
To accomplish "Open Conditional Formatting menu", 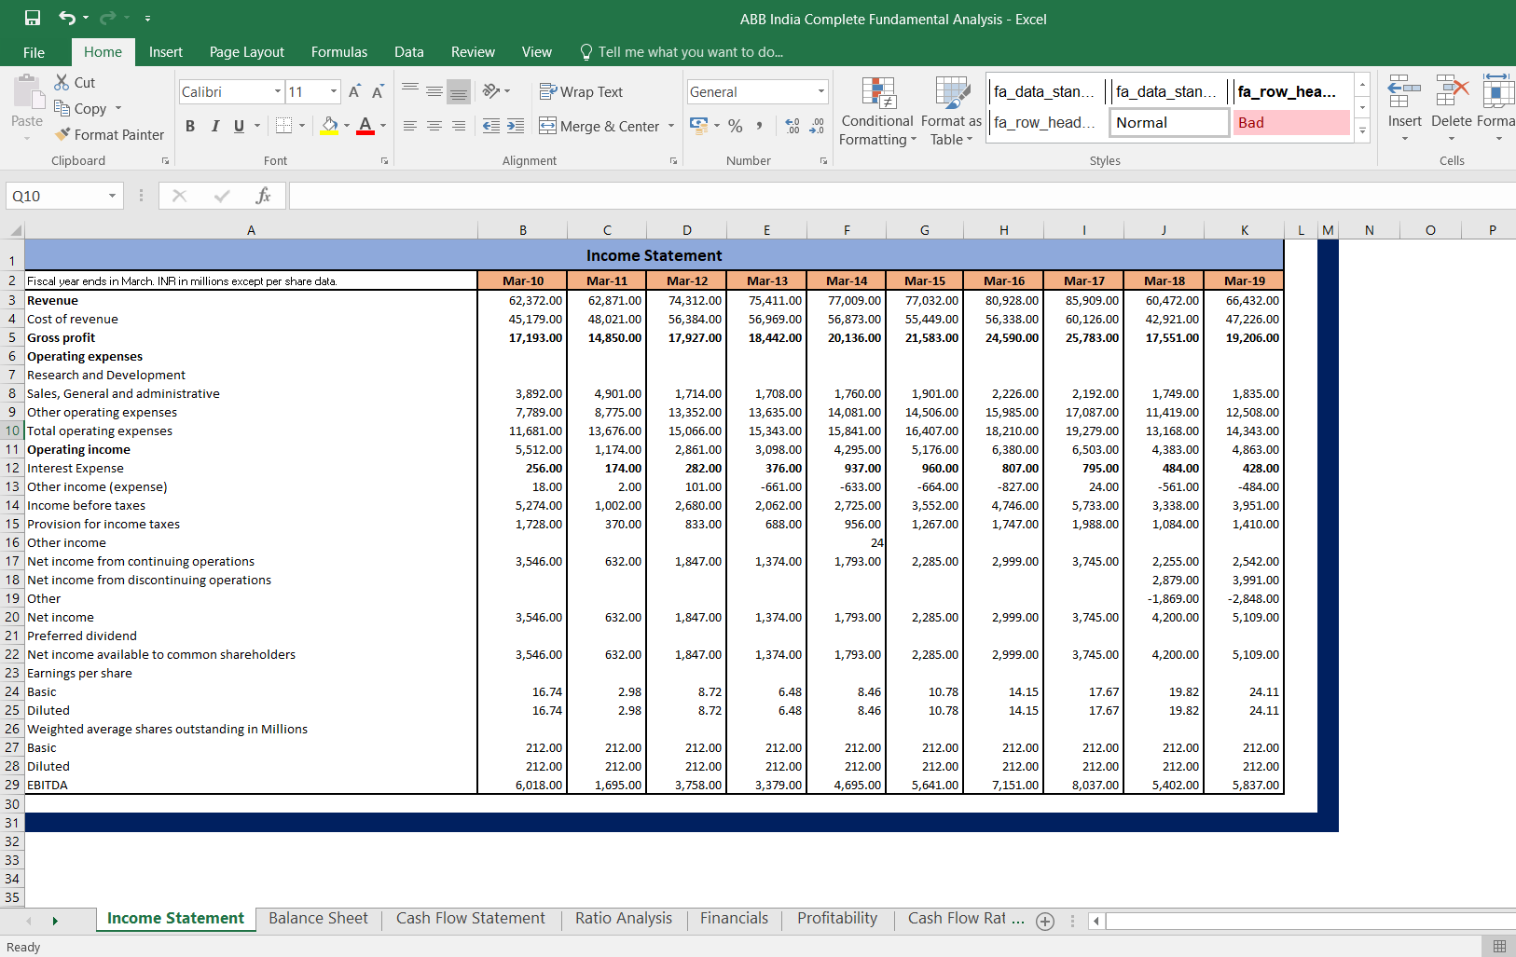I will pyautogui.click(x=877, y=112).
